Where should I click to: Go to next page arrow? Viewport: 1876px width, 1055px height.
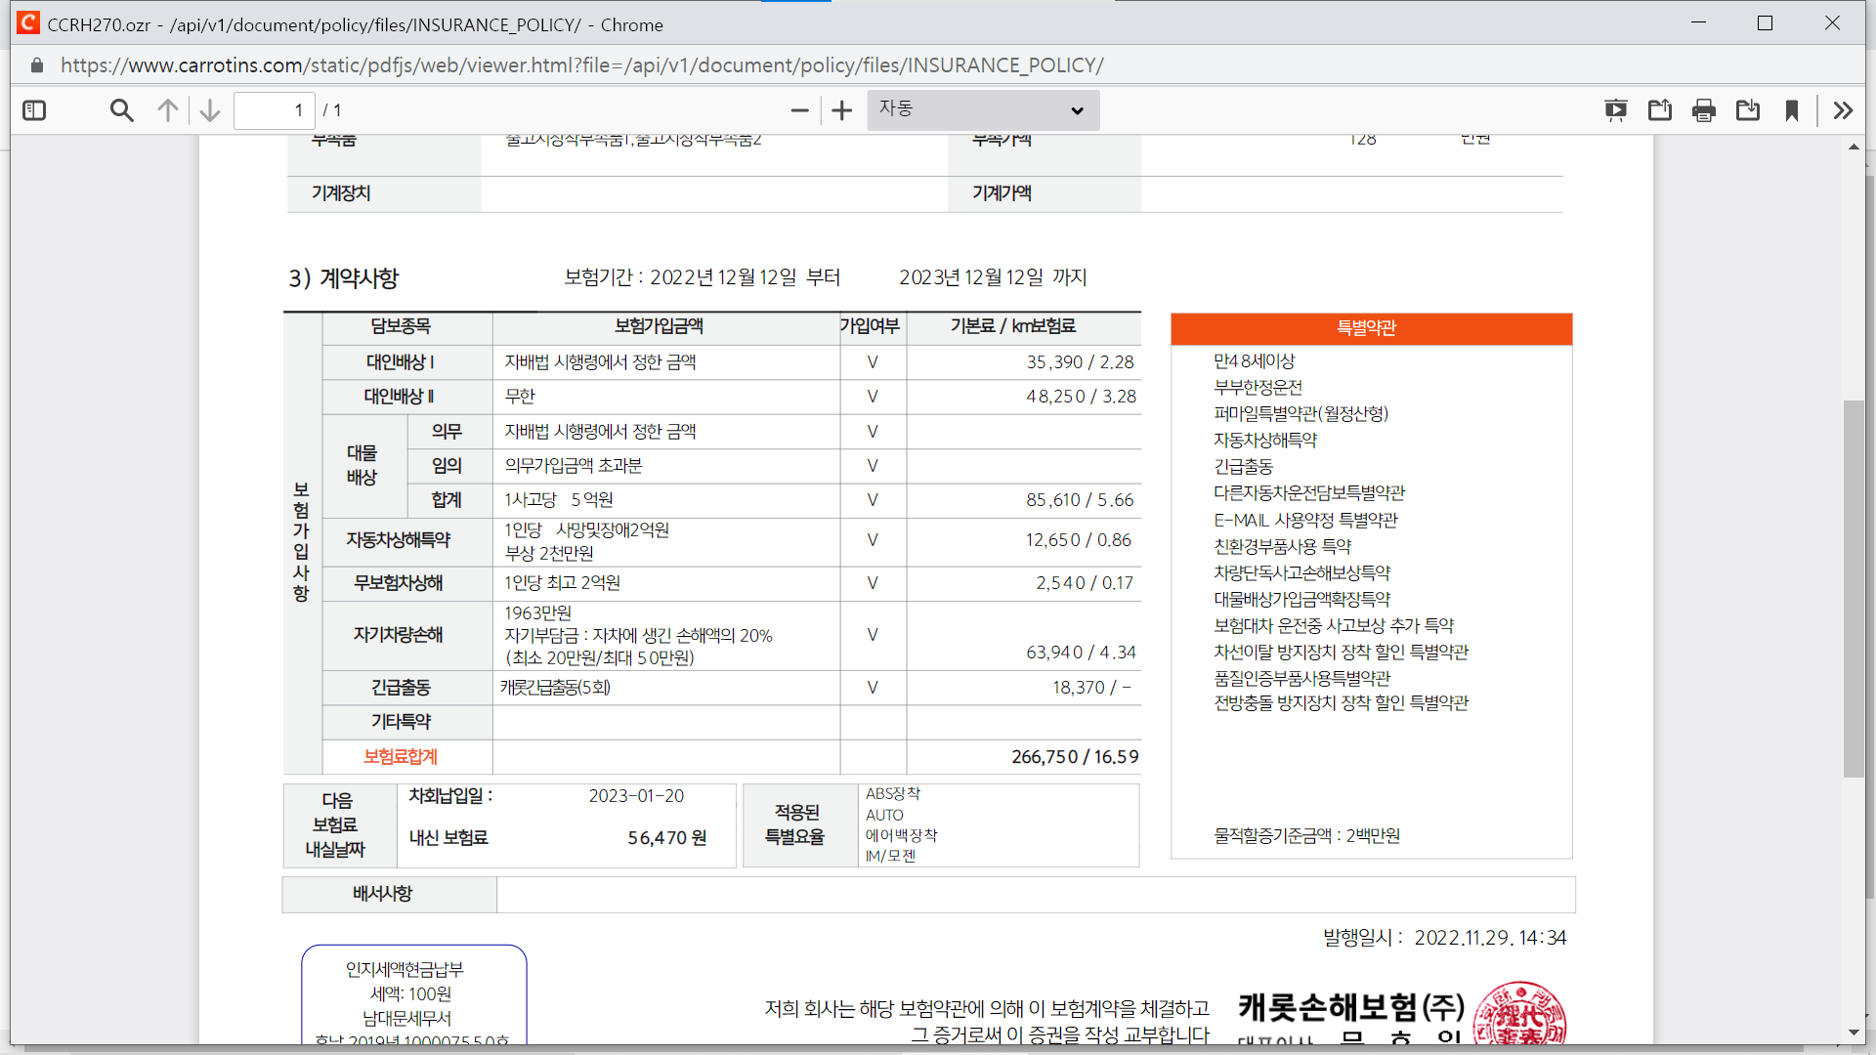tap(209, 110)
